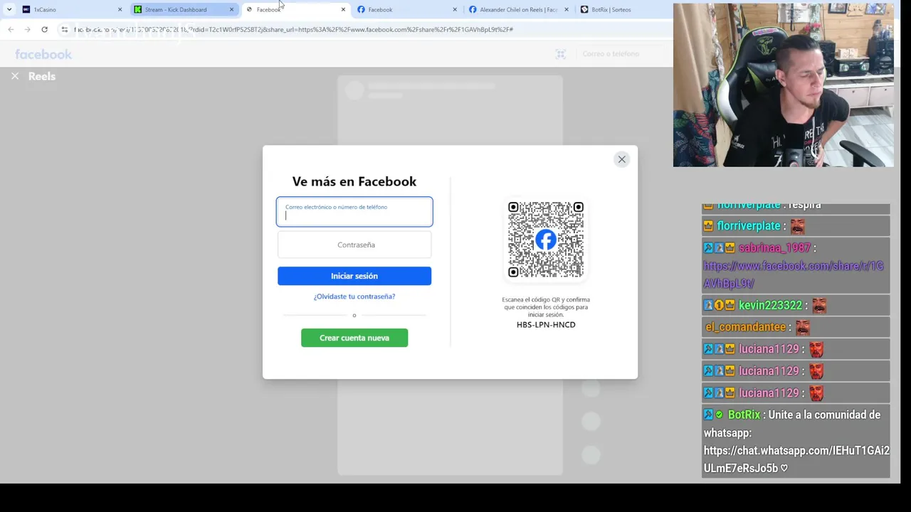Screen dimensions: 911x512
Task: Close the Reels viewer with the X icon
Action: click(15, 76)
